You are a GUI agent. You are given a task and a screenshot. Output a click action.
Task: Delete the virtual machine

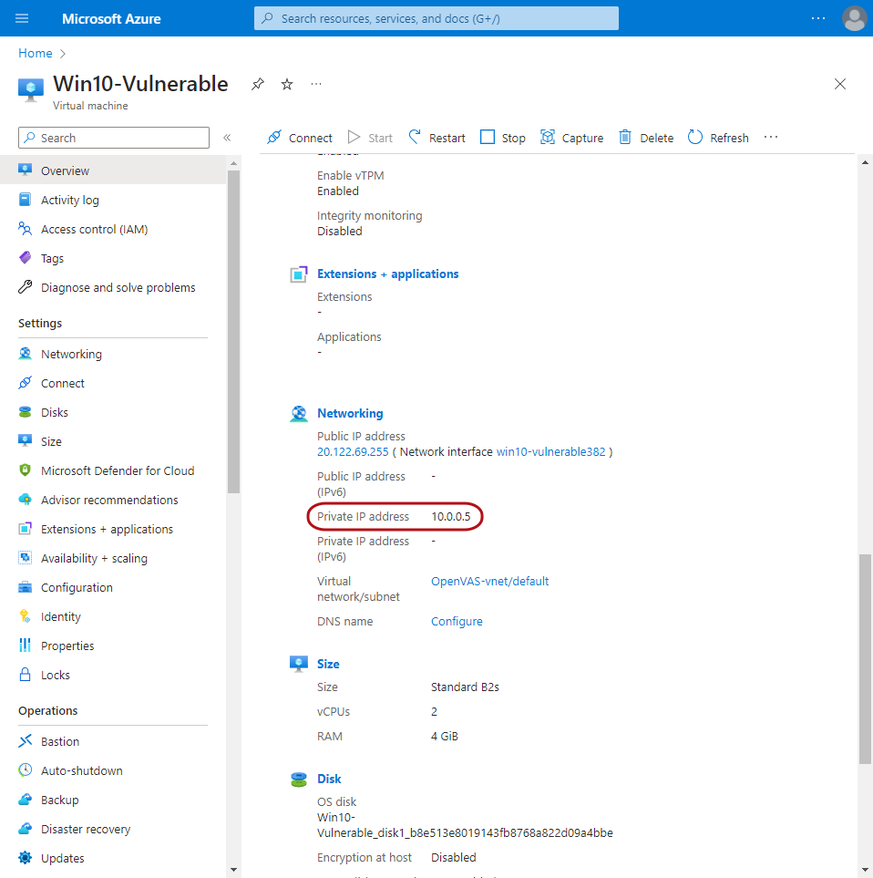coord(646,137)
